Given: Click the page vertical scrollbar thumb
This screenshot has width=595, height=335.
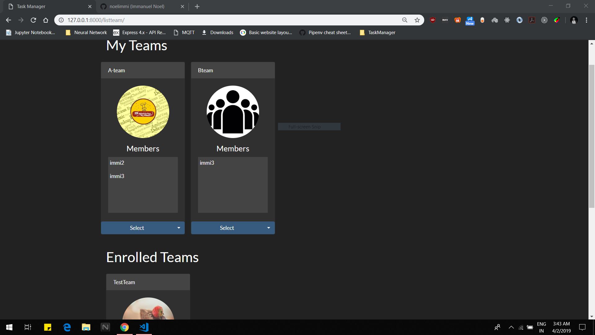Looking at the screenshot, I should coord(592,136).
